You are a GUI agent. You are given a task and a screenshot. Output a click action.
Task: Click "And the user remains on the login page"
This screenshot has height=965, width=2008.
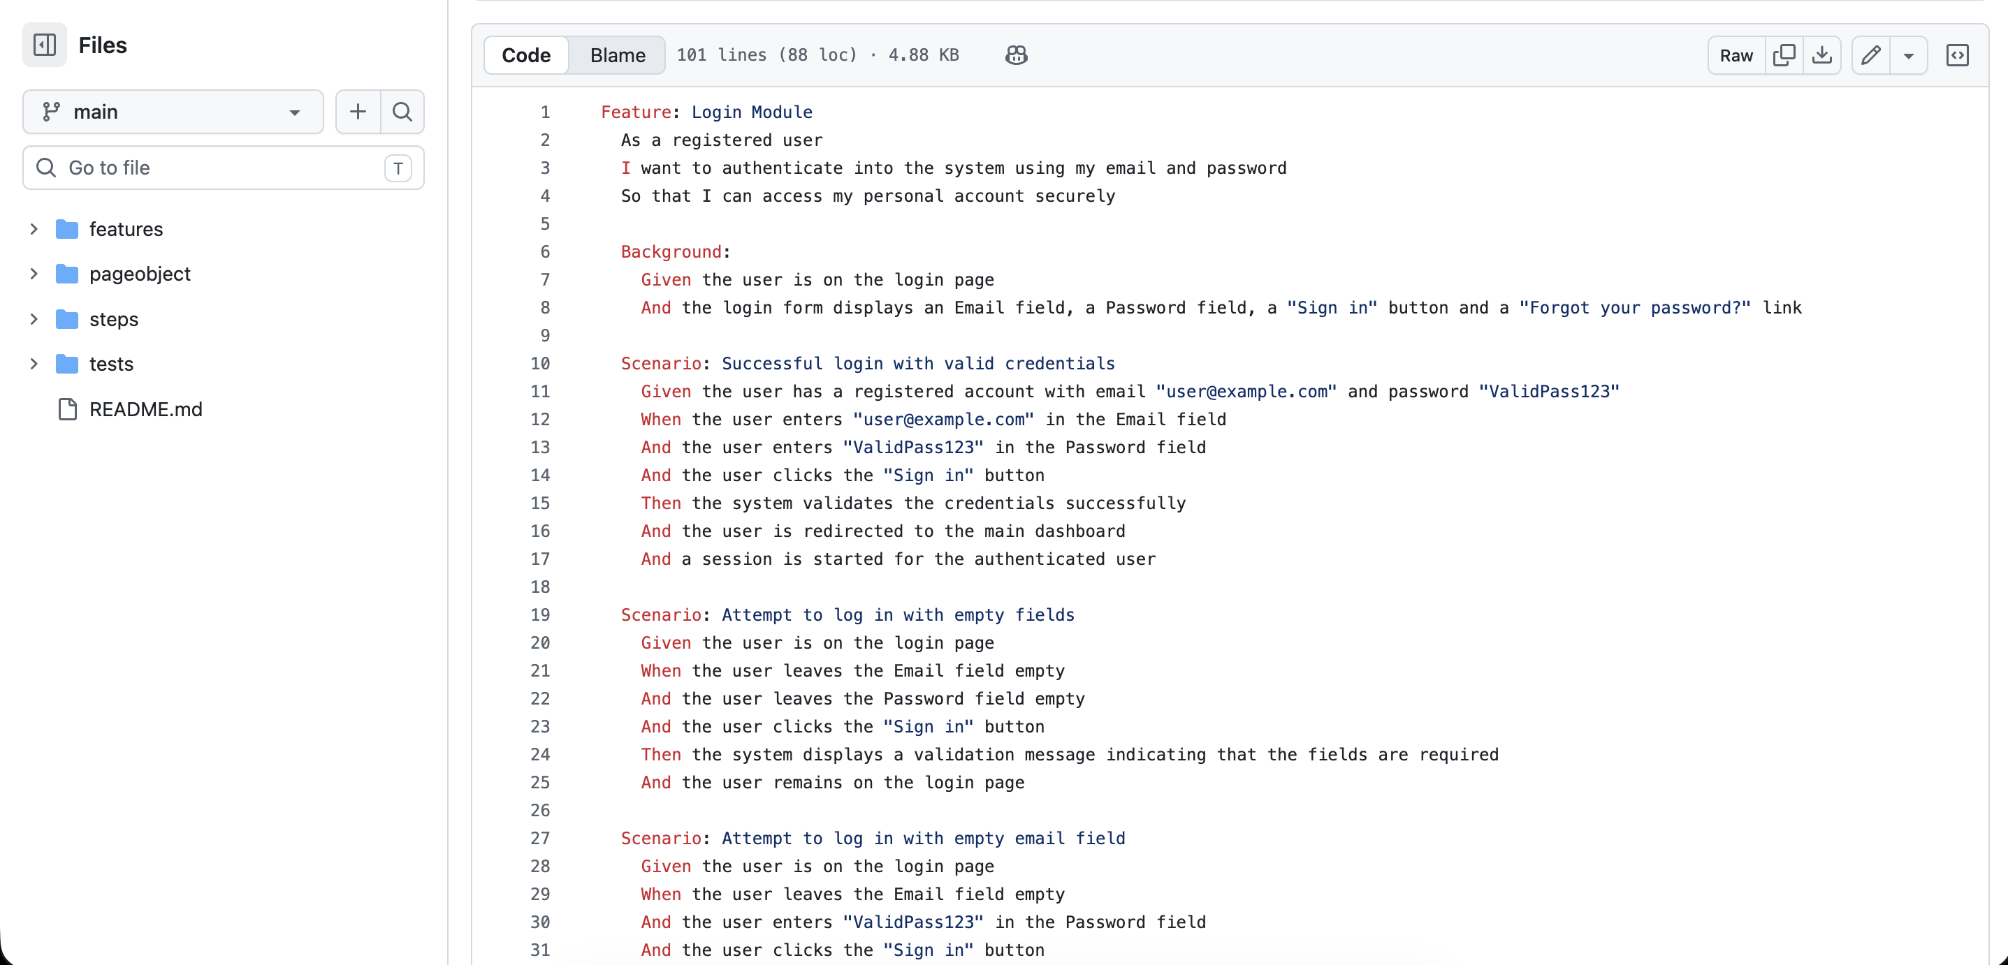tap(833, 783)
